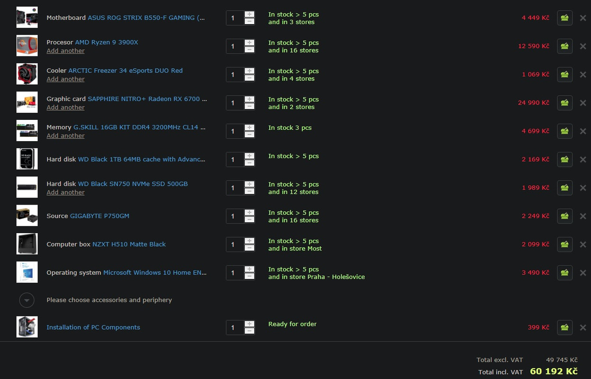The height and width of the screenshot is (379, 591).
Task: Increase quantity of AMD Ryzen processor
Action: pos(250,43)
